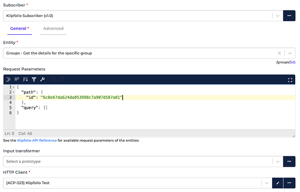This screenshot has width=300, height=192.
Task: Redo last edit in editor
Action: (x=62, y=79)
